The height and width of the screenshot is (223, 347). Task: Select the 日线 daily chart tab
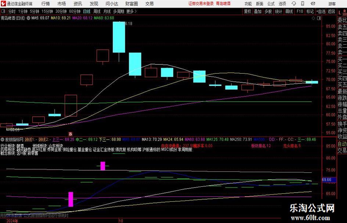87,11
